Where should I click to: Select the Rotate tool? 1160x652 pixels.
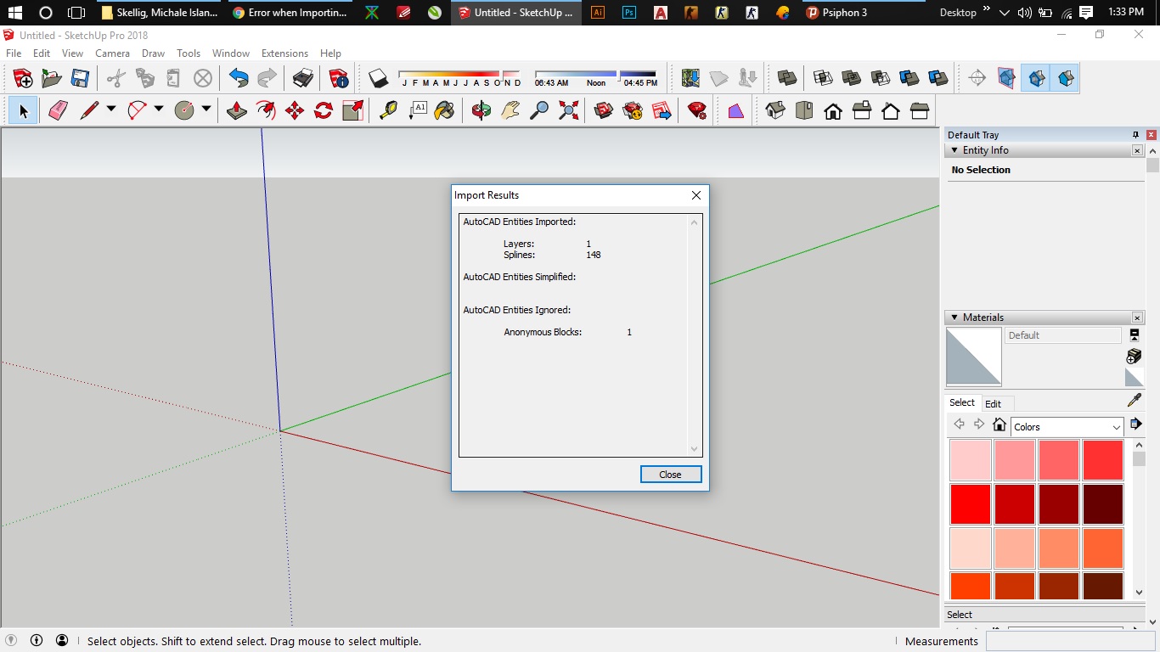click(324, 110)
